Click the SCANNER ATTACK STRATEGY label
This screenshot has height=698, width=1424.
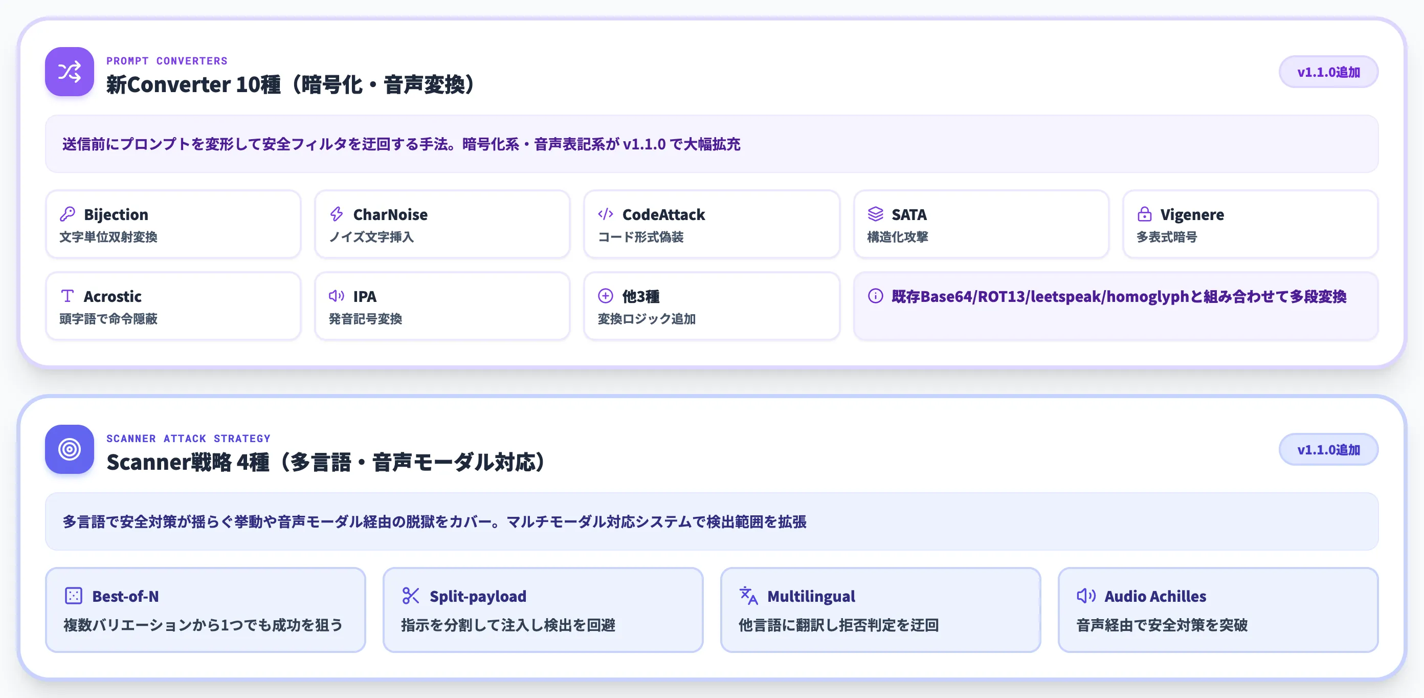(189, 439)
